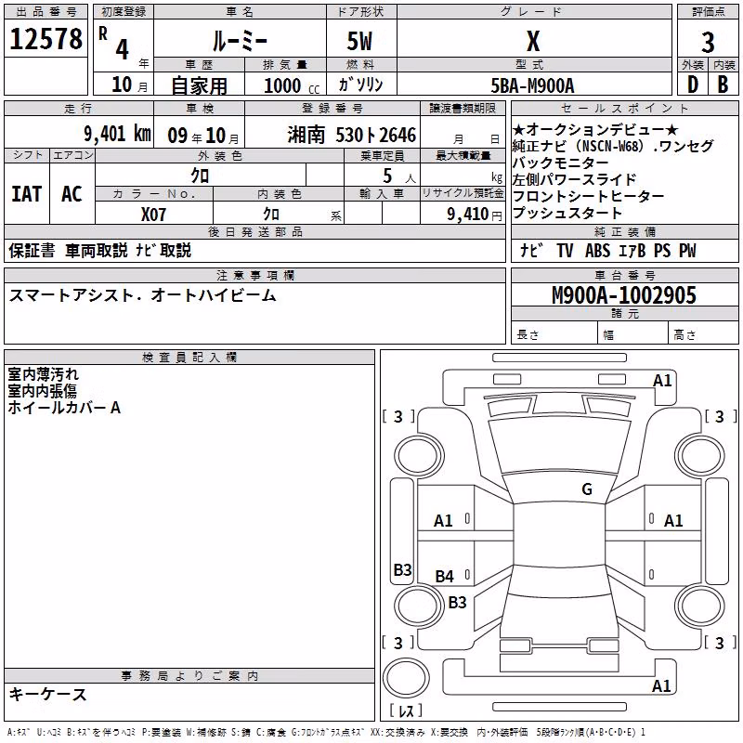Viewport: 743px width, 743px height.
Task: Click the model code 5BA-M900A
Action: coord(532,85)
